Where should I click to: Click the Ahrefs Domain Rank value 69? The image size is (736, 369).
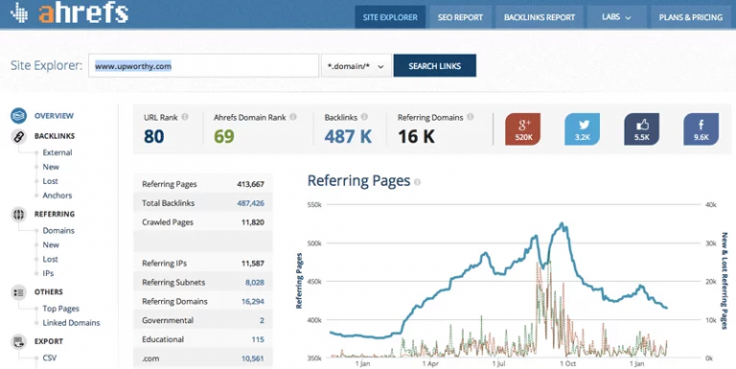(x=224, y=137)
